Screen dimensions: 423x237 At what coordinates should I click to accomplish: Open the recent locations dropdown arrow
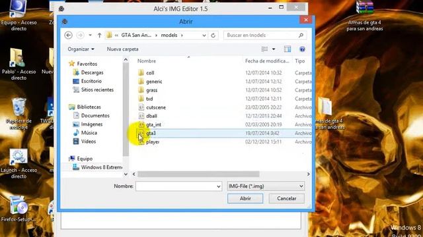[90, 35]
